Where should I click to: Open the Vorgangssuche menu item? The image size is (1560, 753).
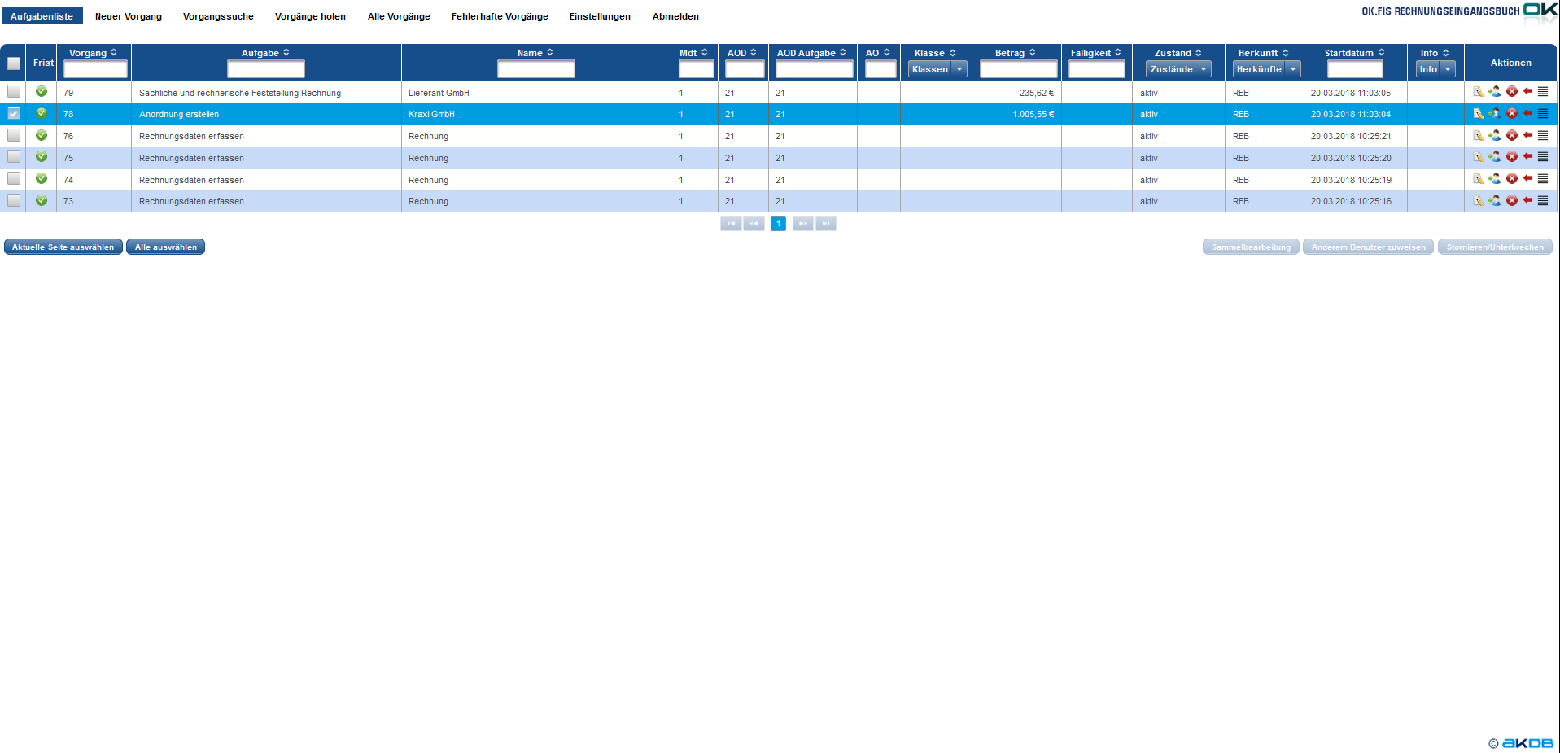tap(218, 16)
